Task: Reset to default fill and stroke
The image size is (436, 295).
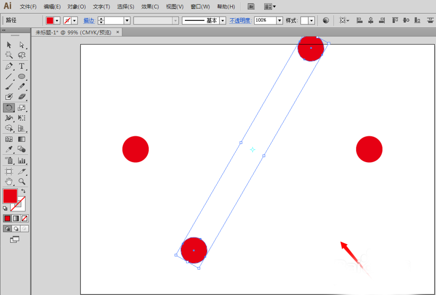Action: [x=5, y=208]
